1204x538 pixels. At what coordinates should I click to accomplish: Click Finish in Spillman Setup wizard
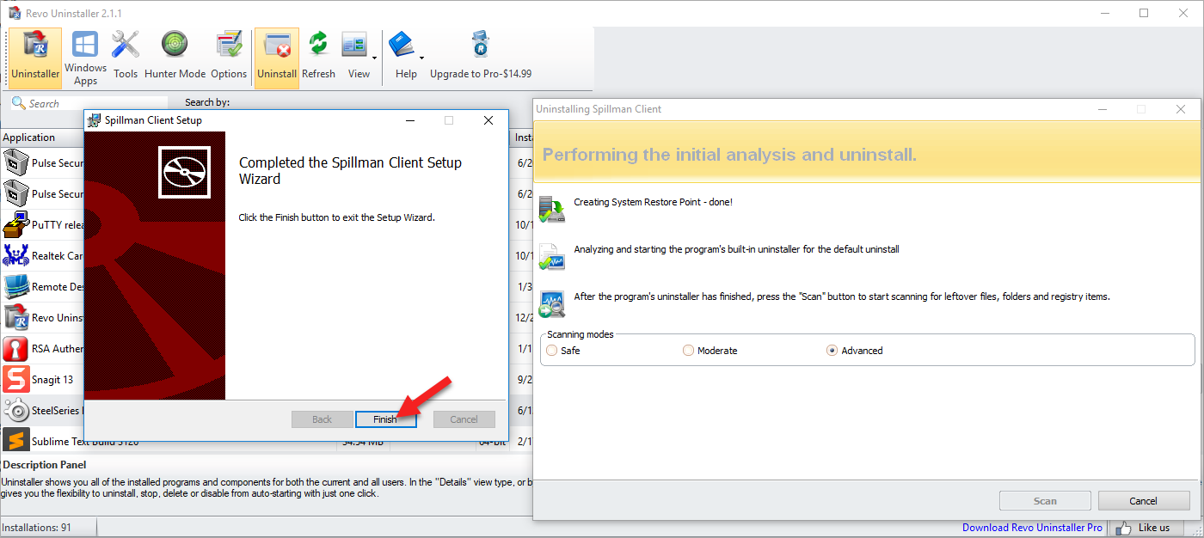coord(386,419)
